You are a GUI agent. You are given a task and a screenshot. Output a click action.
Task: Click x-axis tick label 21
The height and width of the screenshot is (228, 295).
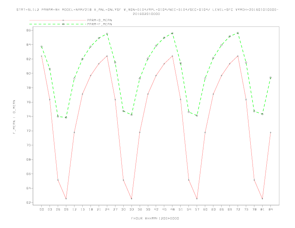click(x=99, y=209)
